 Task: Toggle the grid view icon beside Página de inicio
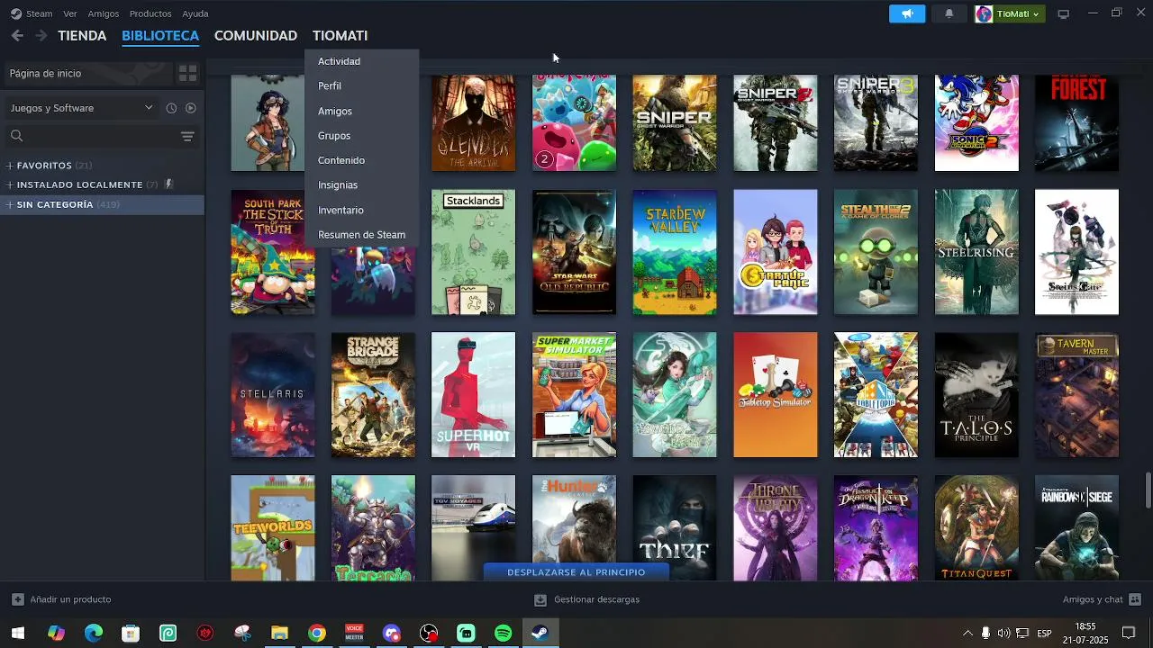(187, 74)
